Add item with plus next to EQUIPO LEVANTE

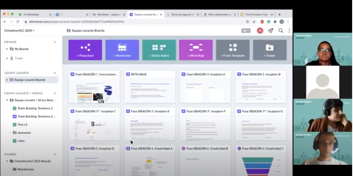pos(55,73)
